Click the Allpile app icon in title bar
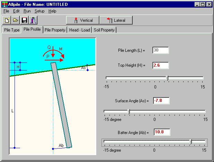The width and height of the screenshot is (214, 162). point(4,4)
